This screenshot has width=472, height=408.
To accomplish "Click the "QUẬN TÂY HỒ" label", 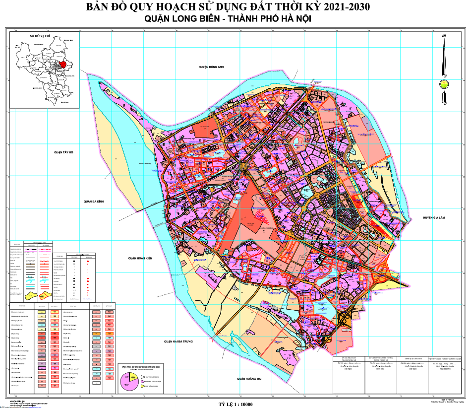I will 63,152.
